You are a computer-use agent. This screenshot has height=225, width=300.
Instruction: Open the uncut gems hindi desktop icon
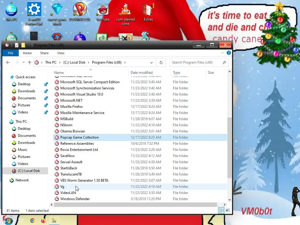(x=57, y=14)
